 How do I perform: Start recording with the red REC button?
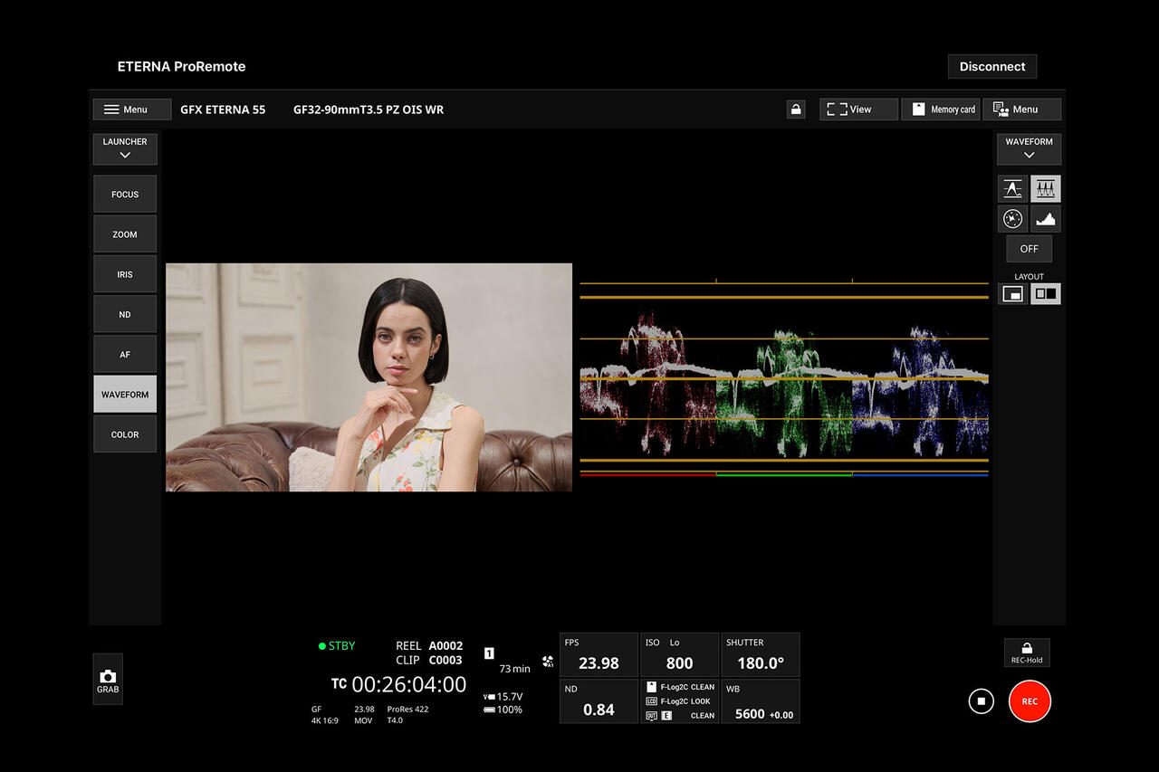[1030, 701]
